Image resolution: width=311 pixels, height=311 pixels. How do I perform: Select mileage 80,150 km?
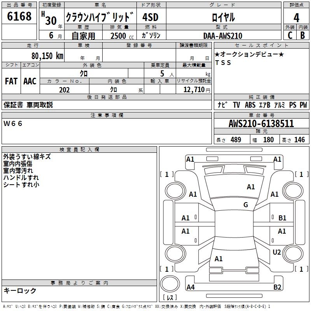click(47, 56)
